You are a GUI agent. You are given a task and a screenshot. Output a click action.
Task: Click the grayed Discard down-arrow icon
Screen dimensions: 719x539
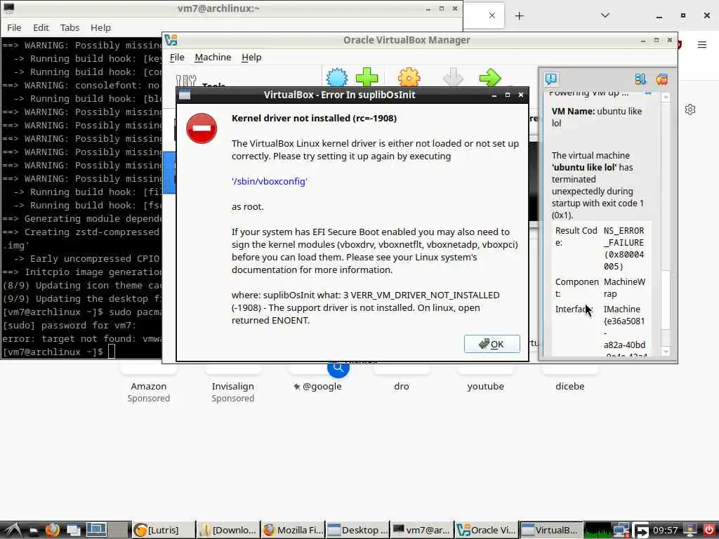click(453, 77)
